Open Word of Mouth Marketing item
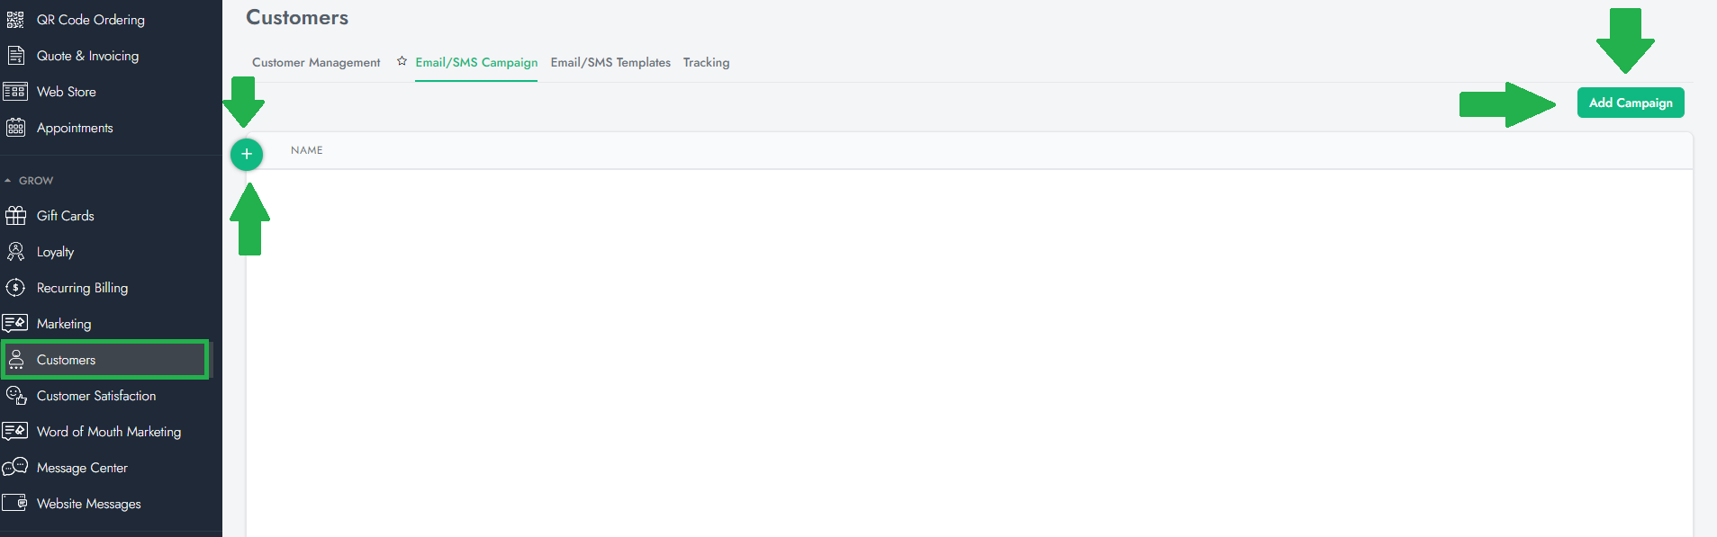The image size is (1717, 537). tap(108, 432)
